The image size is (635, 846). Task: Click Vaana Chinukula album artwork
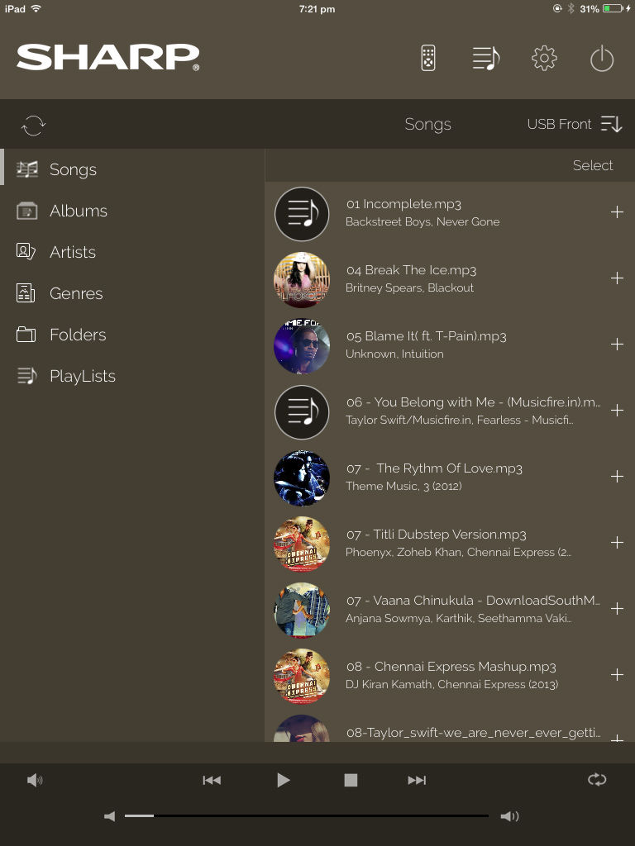coord(302,611)
